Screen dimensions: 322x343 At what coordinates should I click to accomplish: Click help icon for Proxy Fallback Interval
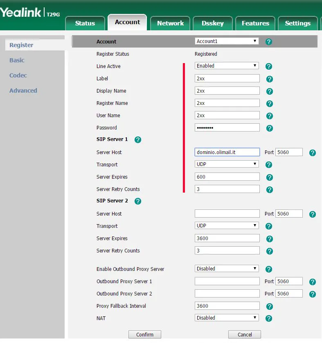[x=269, y=307]
